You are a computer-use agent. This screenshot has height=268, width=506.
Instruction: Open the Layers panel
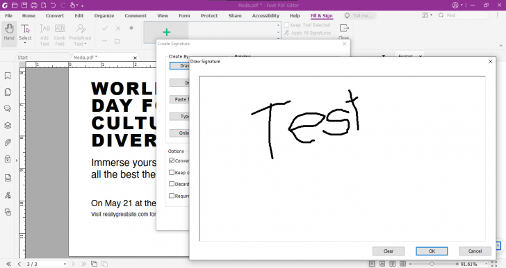8,126
